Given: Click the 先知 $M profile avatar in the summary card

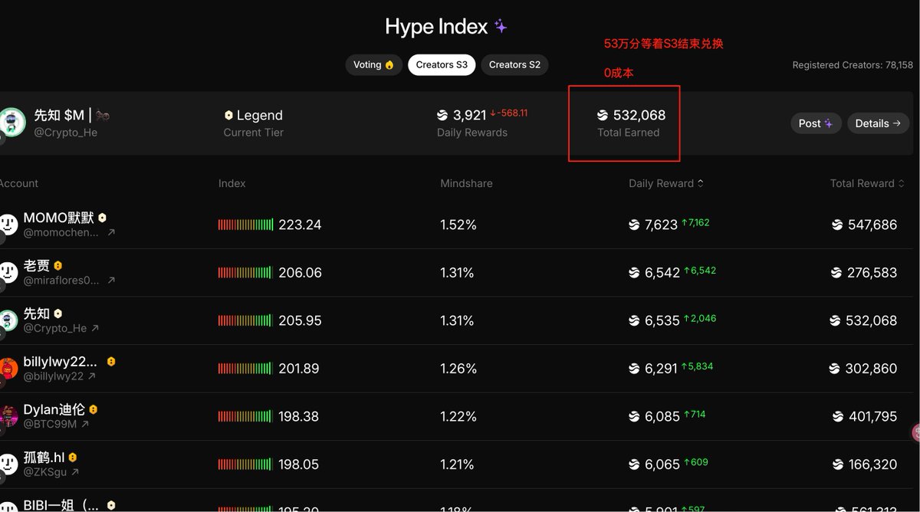Looking at the screenshot, I should coord(11,123).
